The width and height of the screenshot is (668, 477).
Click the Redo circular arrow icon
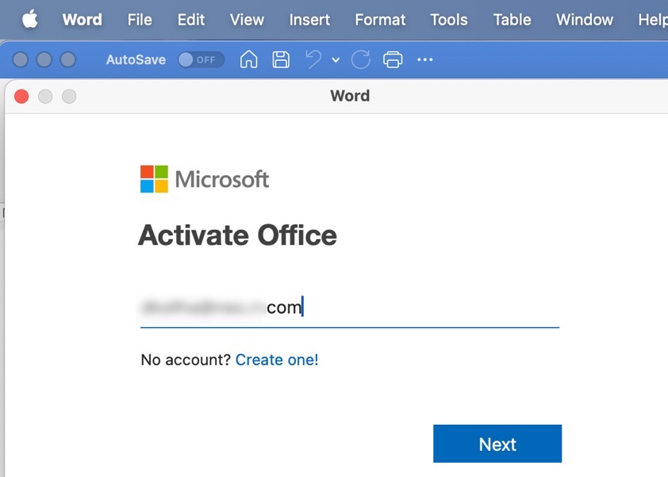click(x=361, y=59)
